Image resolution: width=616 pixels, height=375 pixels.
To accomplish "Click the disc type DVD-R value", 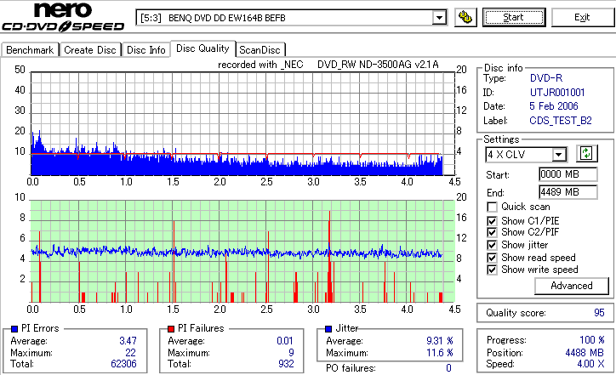I will pyautogui.click(x=546, y=78).
